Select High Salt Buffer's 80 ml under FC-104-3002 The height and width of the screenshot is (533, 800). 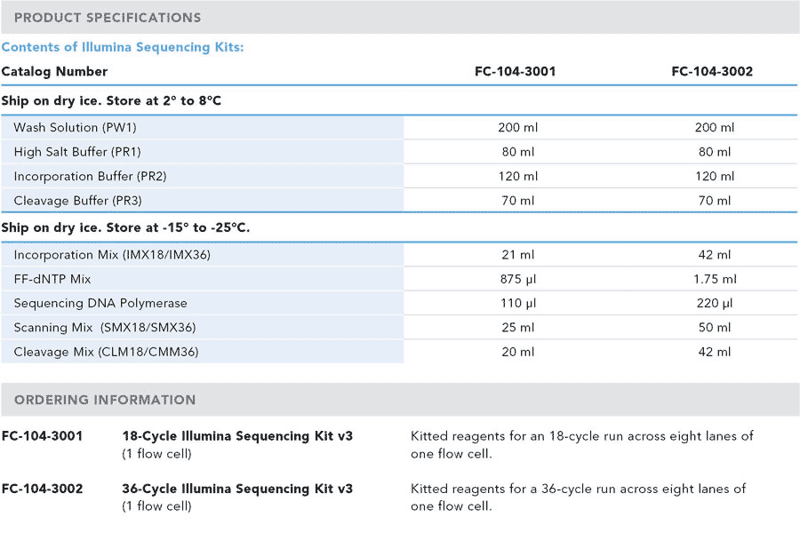tap(715, 152)
